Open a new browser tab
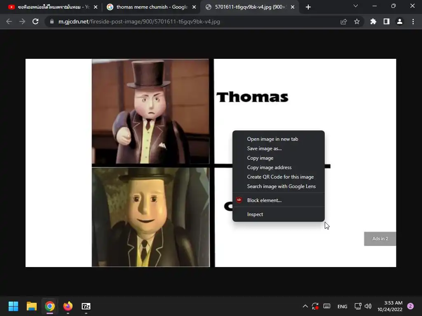 pos(308,7)
